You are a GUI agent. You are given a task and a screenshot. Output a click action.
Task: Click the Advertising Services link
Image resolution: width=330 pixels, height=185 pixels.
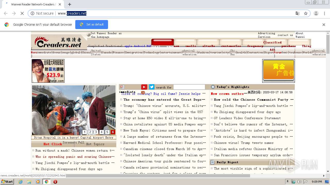point(267,35)
